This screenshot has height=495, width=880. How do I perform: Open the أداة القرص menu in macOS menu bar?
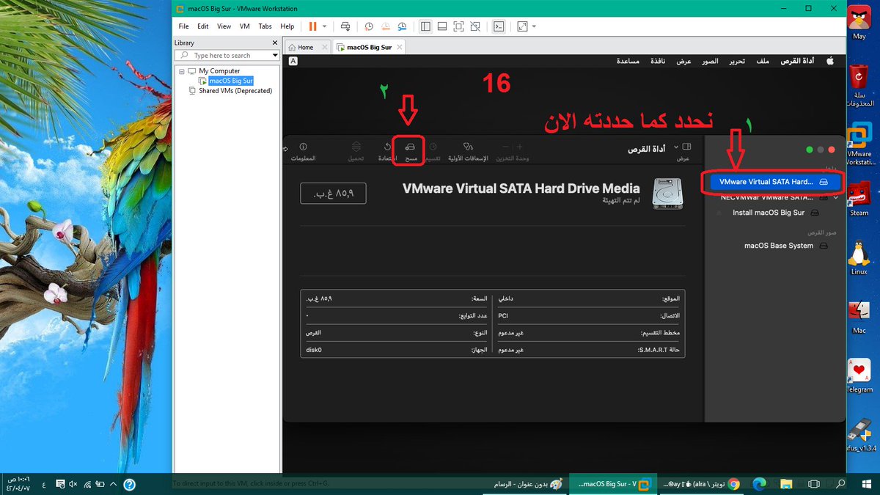(x=797, y=62)
